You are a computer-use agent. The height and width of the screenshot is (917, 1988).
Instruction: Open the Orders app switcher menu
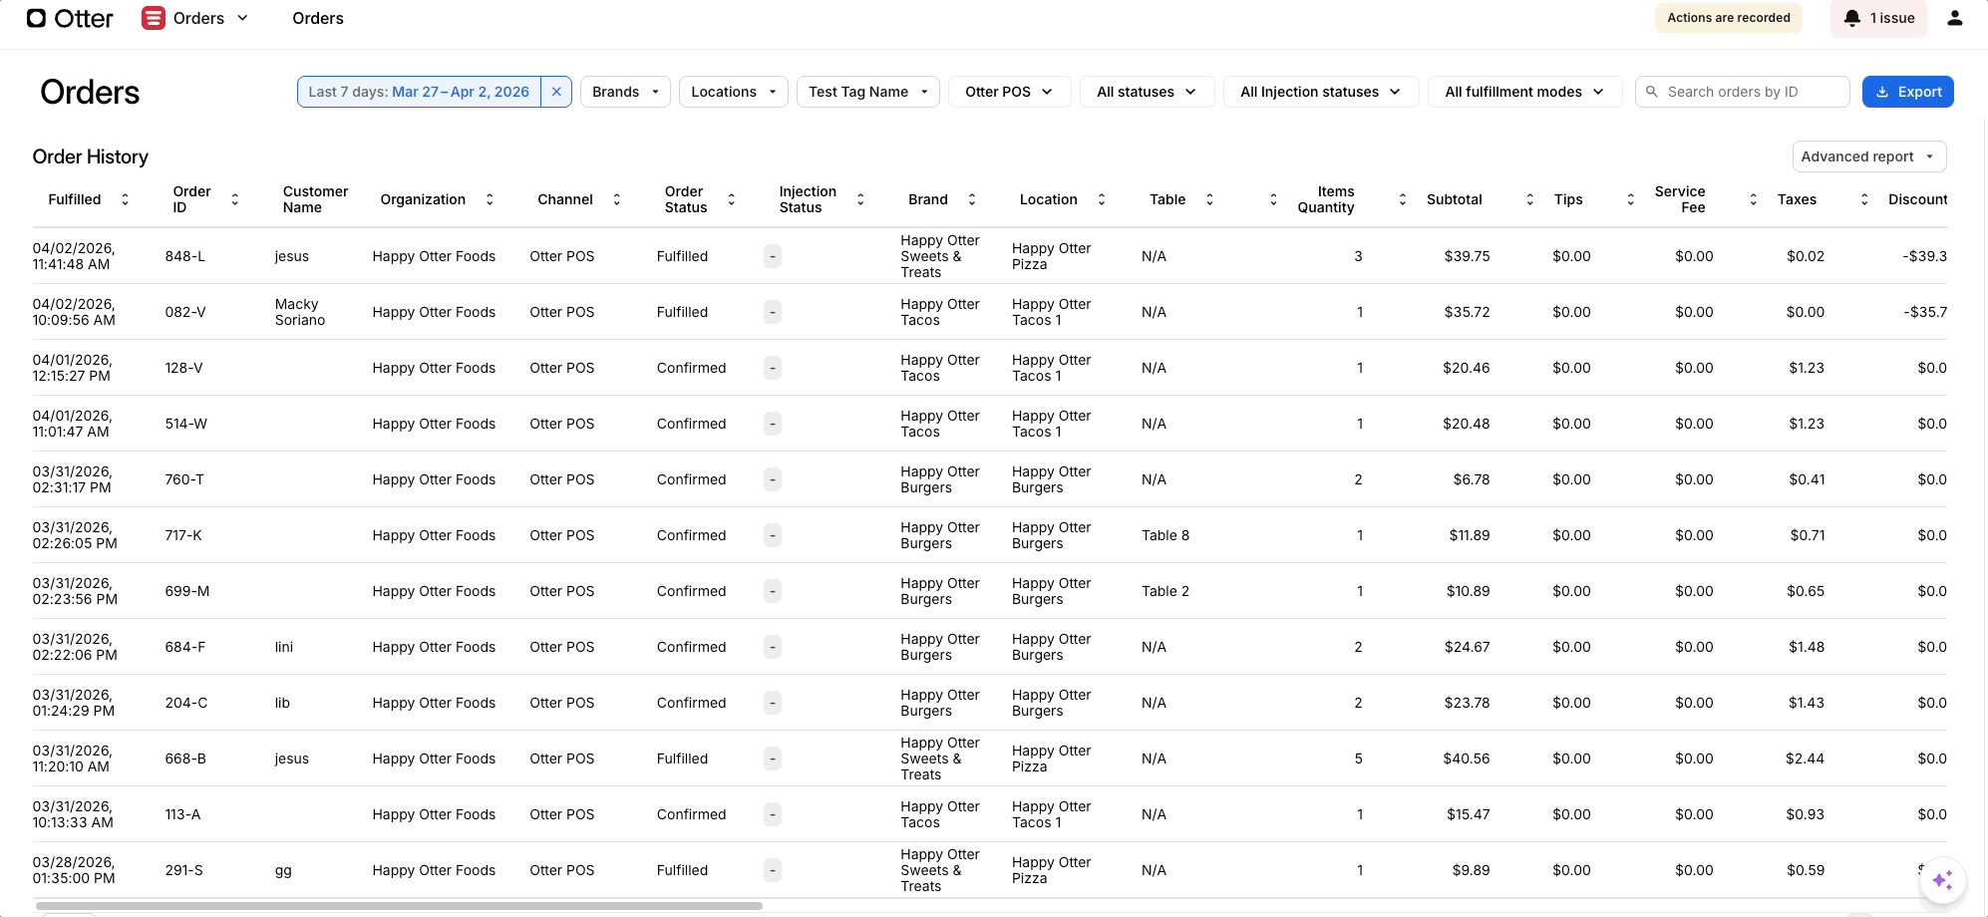click(x=196, y=18)
